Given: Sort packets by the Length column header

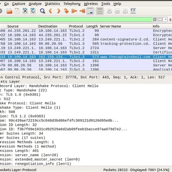Looking at the screenshot, I should 92,26.
